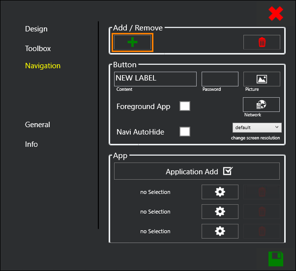The width and height of the screenshot is (296, 271).
Task: Focus the Password input field
Action: tap(220, 79)
